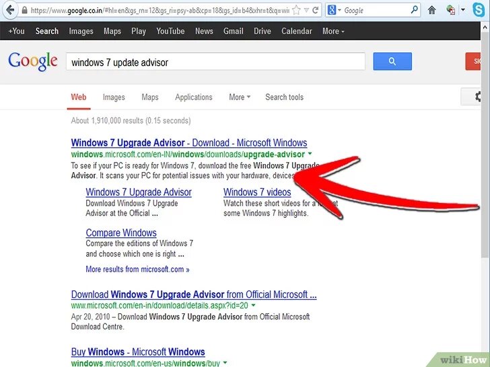The width and height of the screenshot is (490, 367).
Task: Click the Skype icon in toolbar
Action: 479,9
